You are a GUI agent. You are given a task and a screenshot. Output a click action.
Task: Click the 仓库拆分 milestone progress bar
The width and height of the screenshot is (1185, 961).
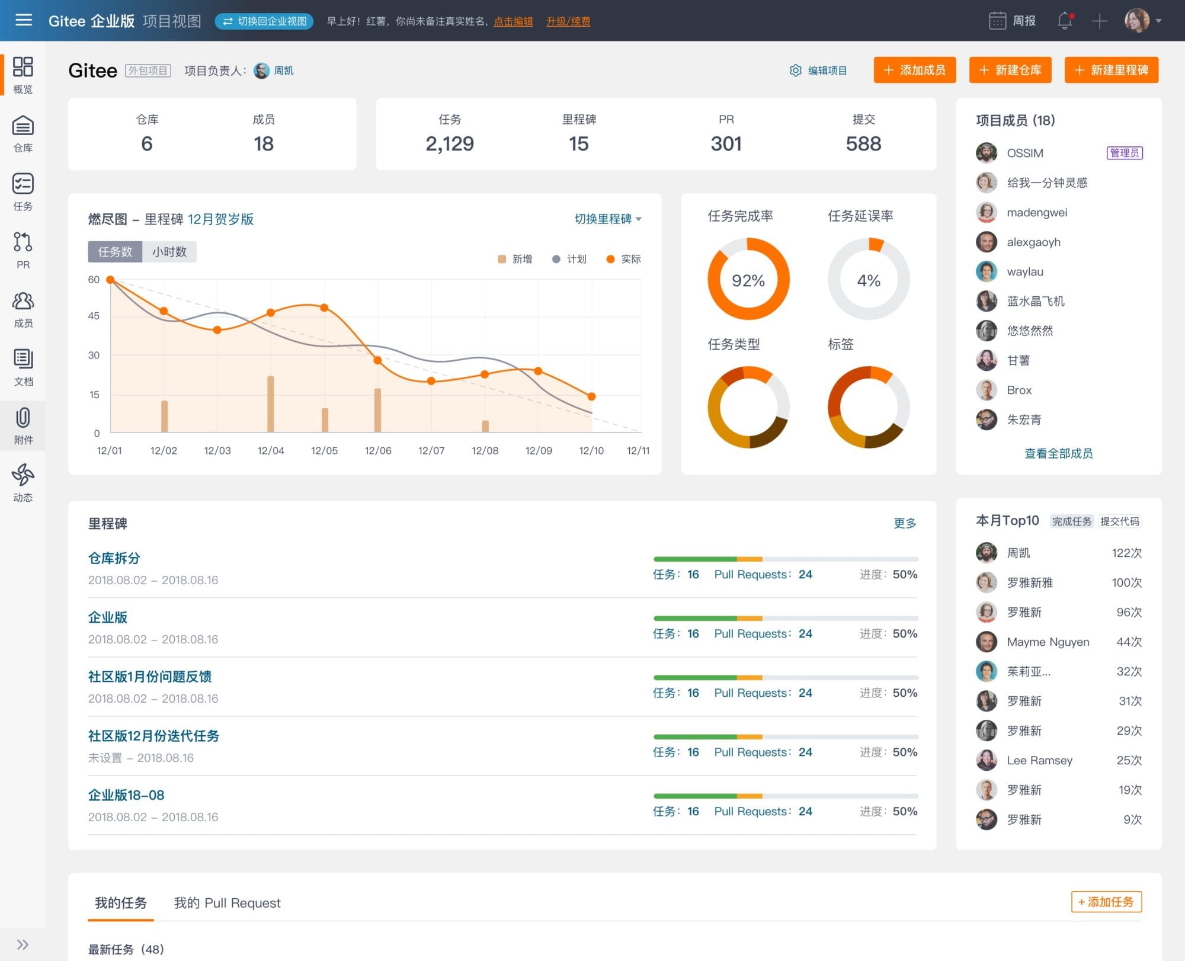pyautogui.click(x=786, y=559)
